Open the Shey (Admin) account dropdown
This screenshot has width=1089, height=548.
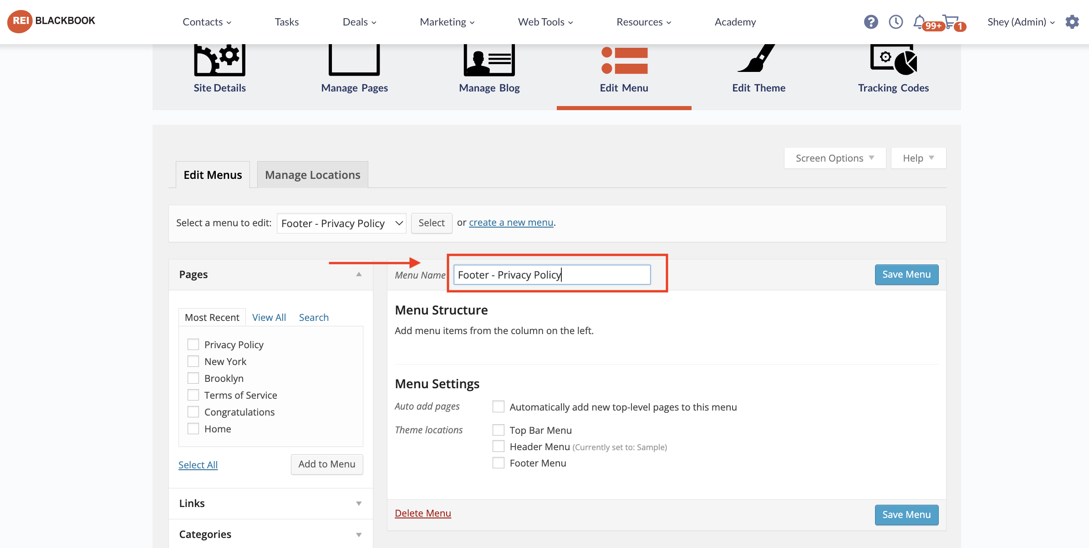click(1021, 22)
